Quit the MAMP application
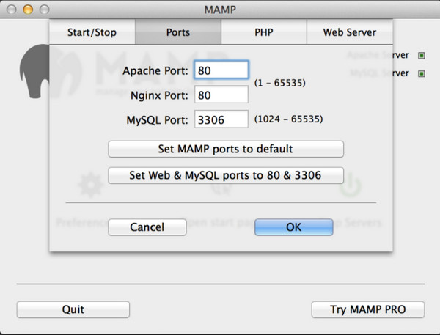 (73, 309)
